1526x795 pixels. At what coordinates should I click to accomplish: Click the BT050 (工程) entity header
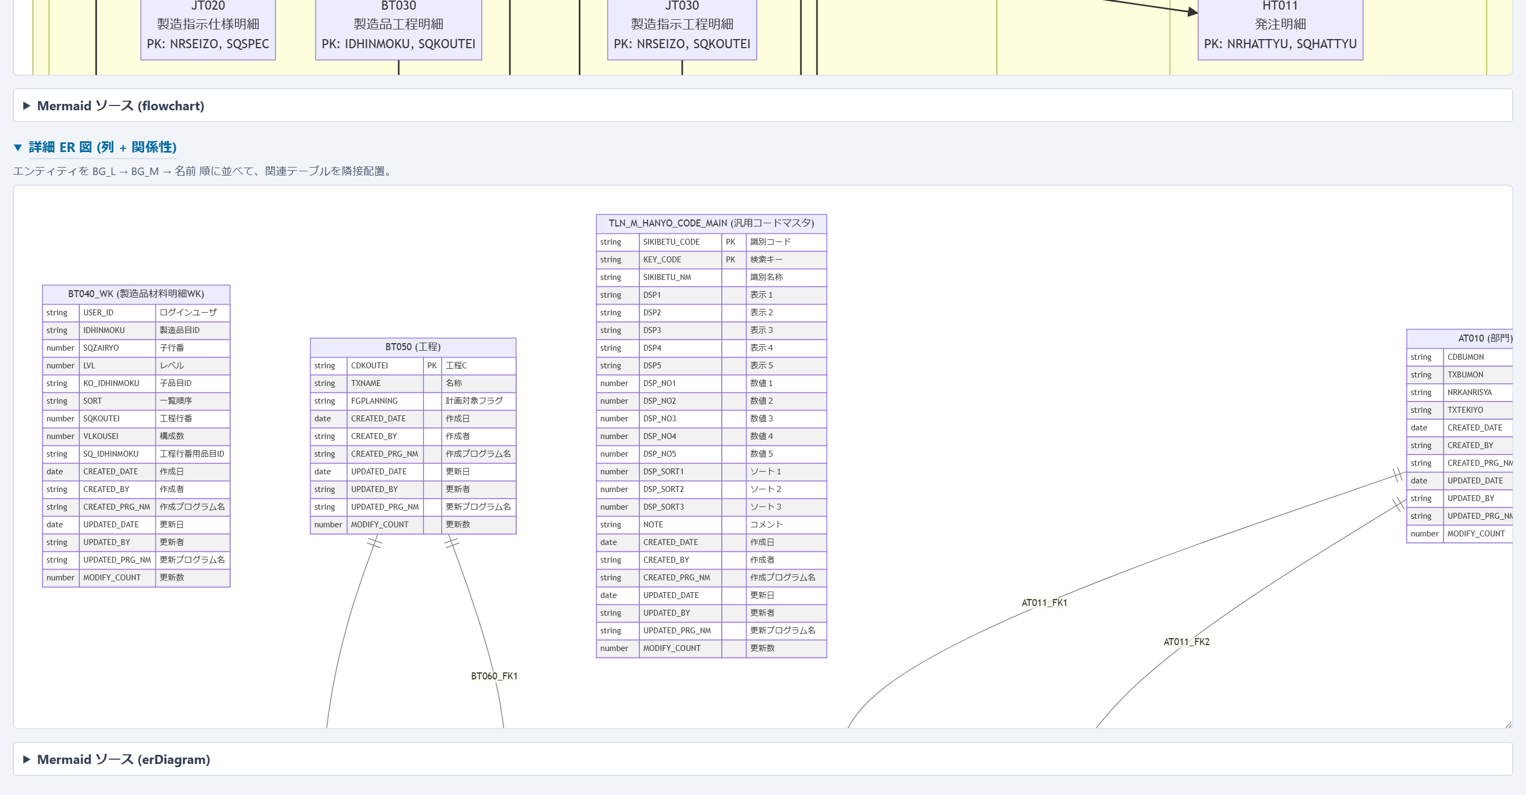click(x=413, y=347)
